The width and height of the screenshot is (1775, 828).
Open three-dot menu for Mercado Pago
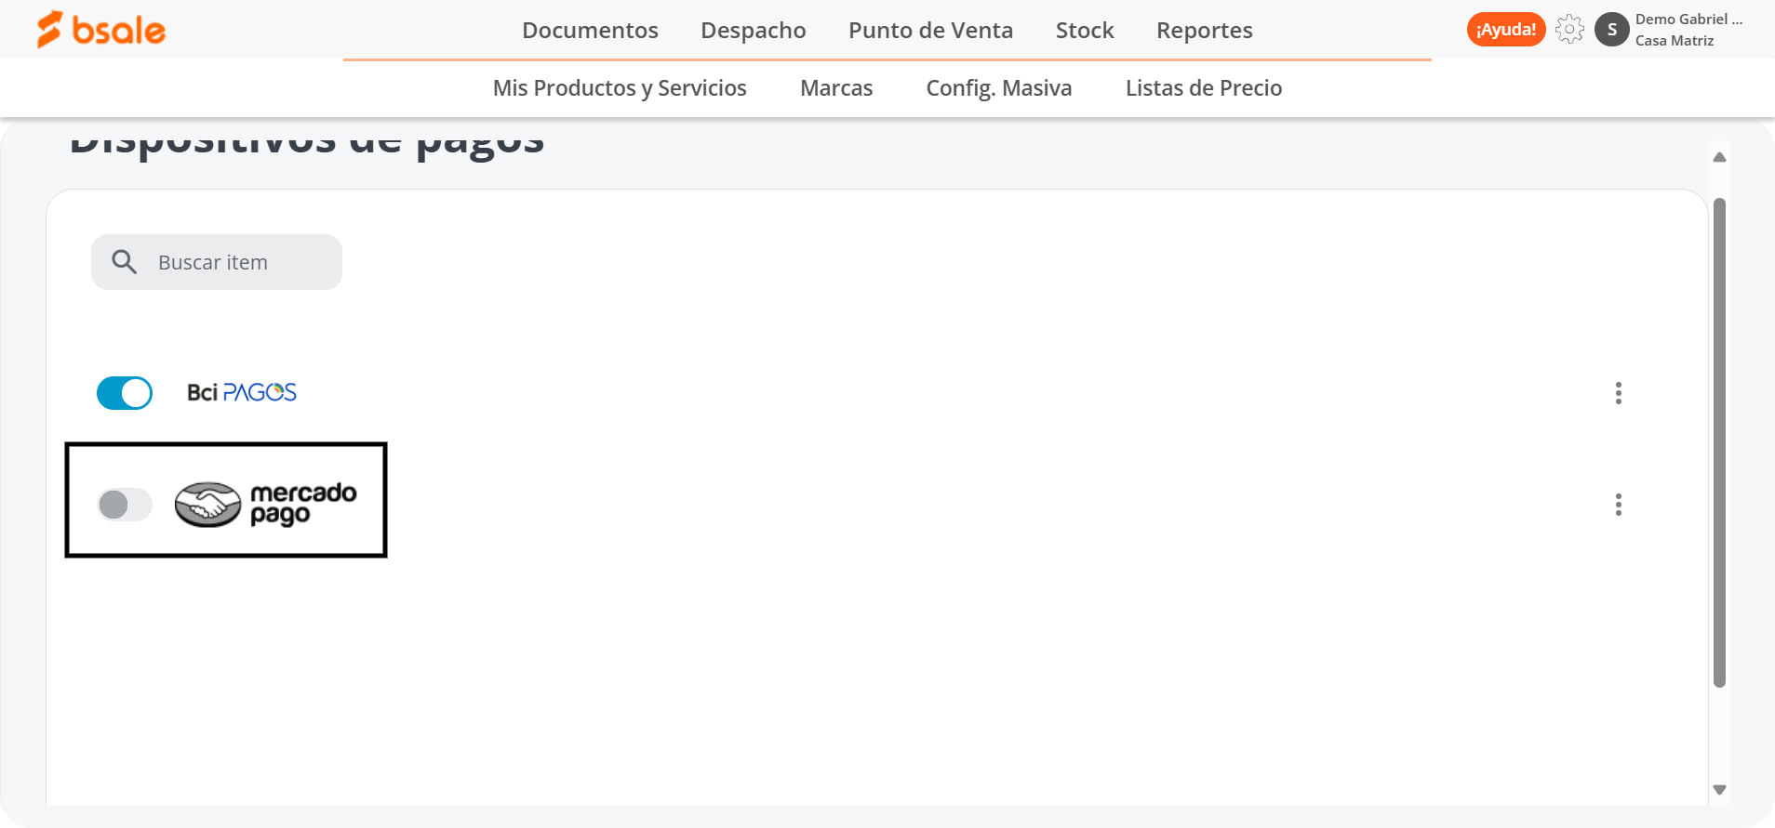[1619, 505]
